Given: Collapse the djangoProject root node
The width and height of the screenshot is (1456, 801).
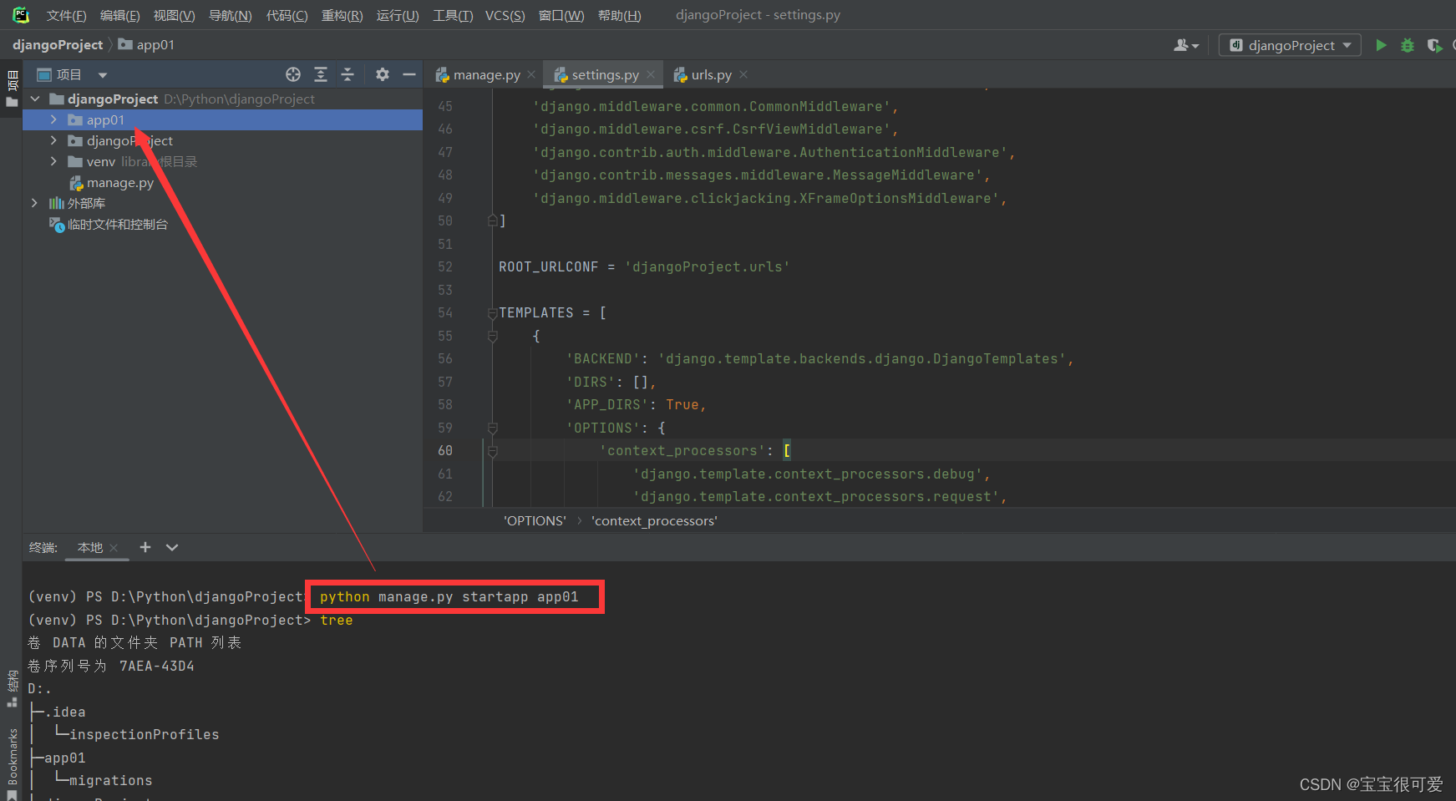Looking at the screenshot, I should point(35,99).
